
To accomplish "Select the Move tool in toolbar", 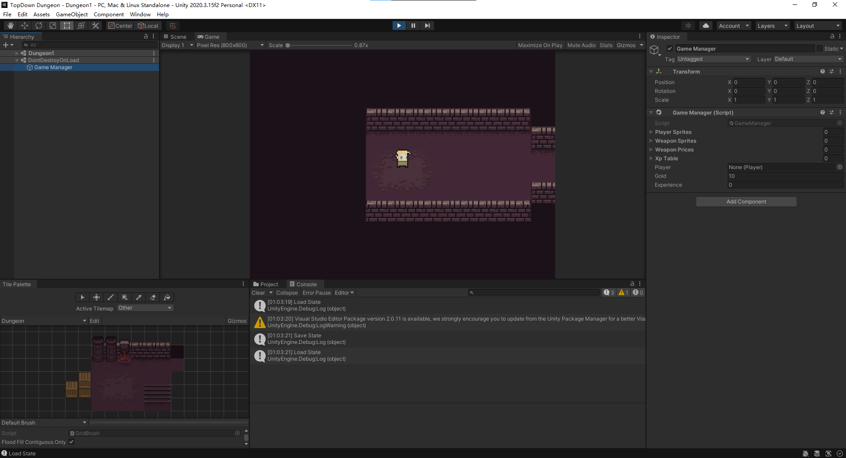I will 25,26.
